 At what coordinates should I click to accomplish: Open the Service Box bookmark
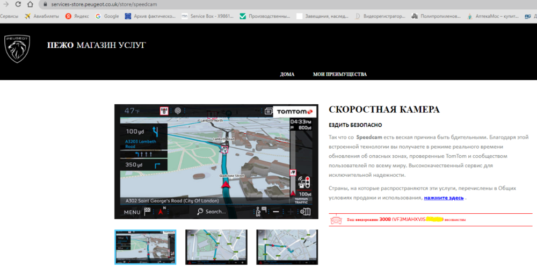click(x=208, y=16)
